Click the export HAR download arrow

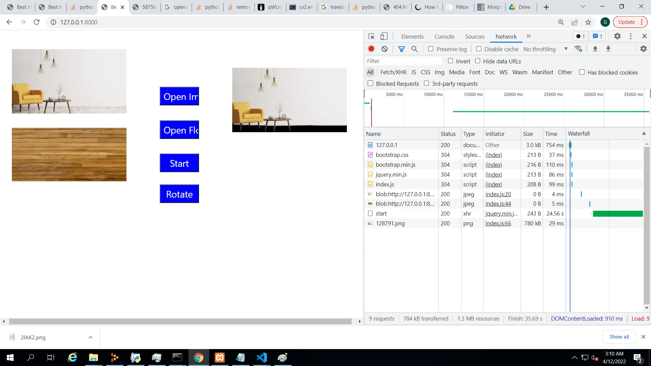click(608, 49)
